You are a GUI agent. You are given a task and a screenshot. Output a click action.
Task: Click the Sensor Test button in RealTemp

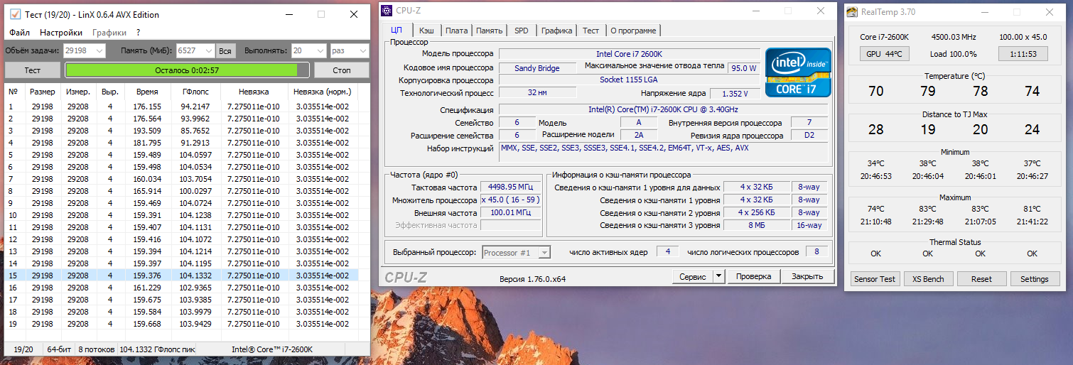pyautogui.click(x=875, y=279)
